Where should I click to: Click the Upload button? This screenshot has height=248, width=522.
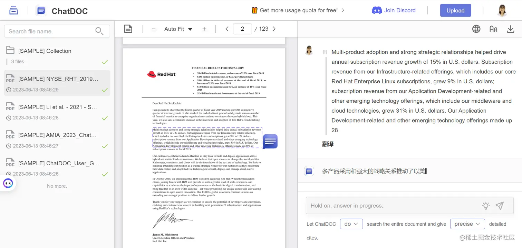click(x=455, y=10)
